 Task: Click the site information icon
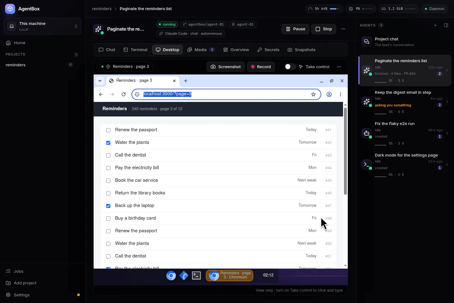(x=137, y=94)
